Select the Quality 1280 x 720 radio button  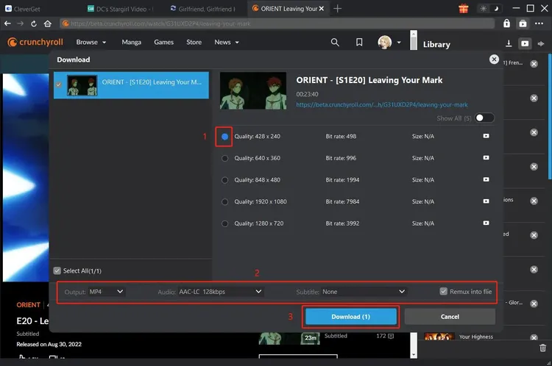[225, 223]
